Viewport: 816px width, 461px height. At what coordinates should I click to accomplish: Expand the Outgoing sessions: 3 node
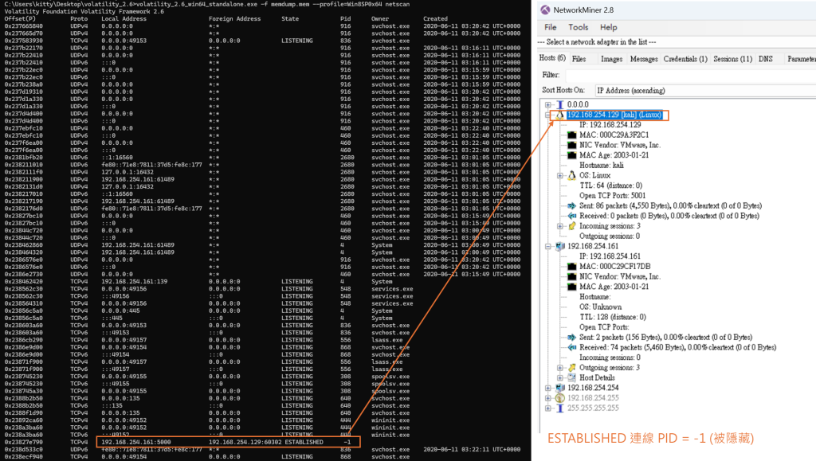click(560, 368)
